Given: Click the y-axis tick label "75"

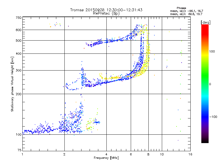Looking at the screenshot, I should tap(20, 150).
